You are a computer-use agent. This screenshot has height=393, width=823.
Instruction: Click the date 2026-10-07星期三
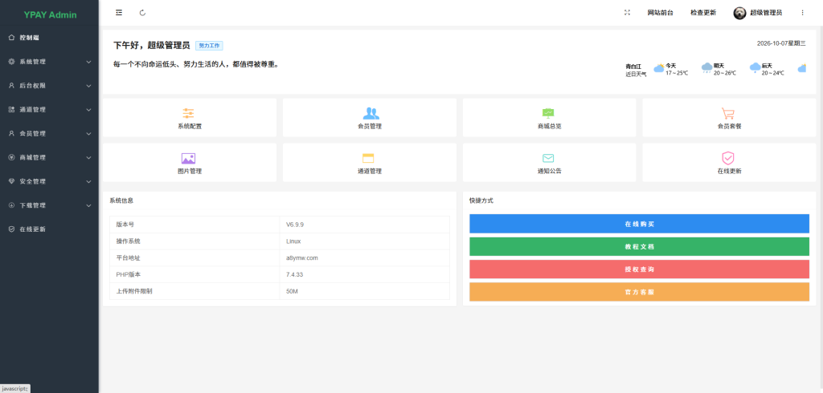click(781, 43)
